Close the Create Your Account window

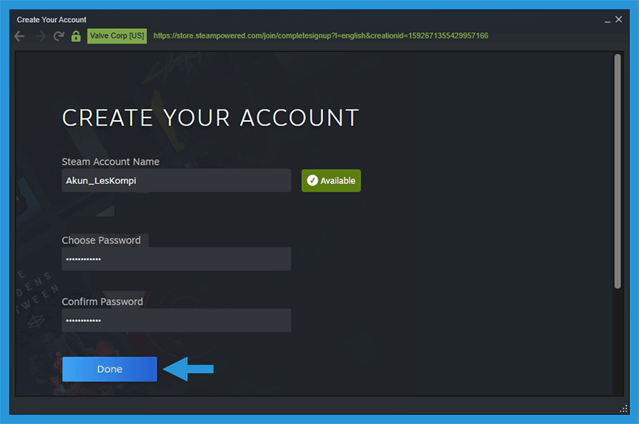pyautogui.click(x=619, y=19)
